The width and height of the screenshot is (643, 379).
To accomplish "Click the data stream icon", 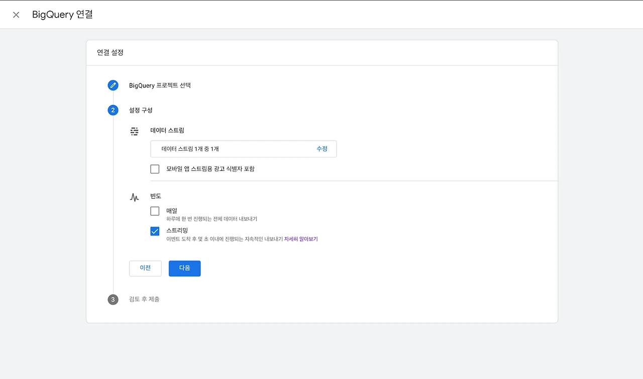I will 134,131.
